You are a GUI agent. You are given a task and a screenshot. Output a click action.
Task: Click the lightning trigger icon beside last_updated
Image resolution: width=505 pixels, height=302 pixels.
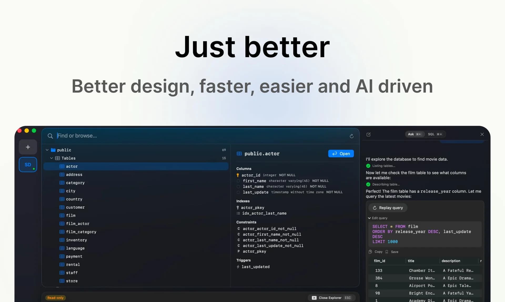238,267
